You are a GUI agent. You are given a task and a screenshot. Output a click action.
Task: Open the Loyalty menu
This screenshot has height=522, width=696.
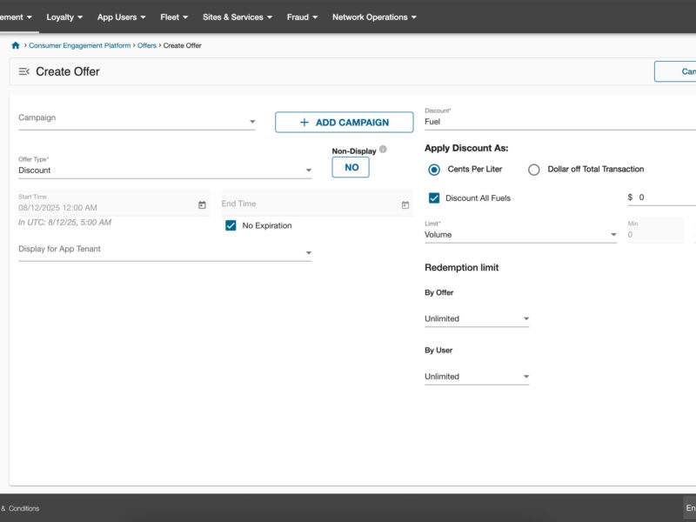click(x=64, y=17)
